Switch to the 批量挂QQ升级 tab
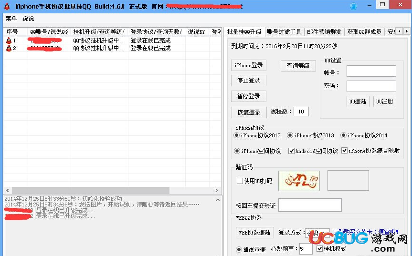The image size is (412, 256). (244, 32)
